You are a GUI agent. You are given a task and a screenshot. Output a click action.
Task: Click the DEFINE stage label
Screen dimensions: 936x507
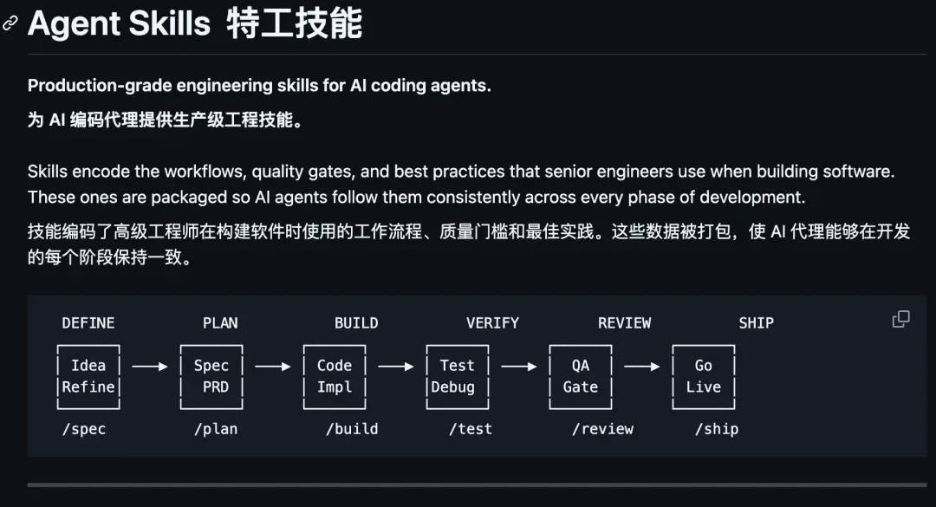[x=88, y=323]
